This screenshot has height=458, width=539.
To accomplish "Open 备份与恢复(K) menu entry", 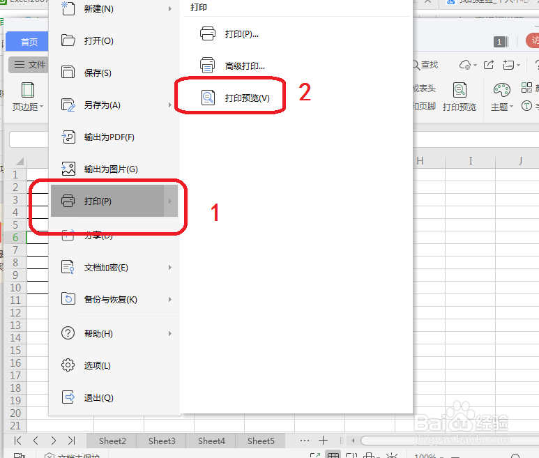I will 114,299.
